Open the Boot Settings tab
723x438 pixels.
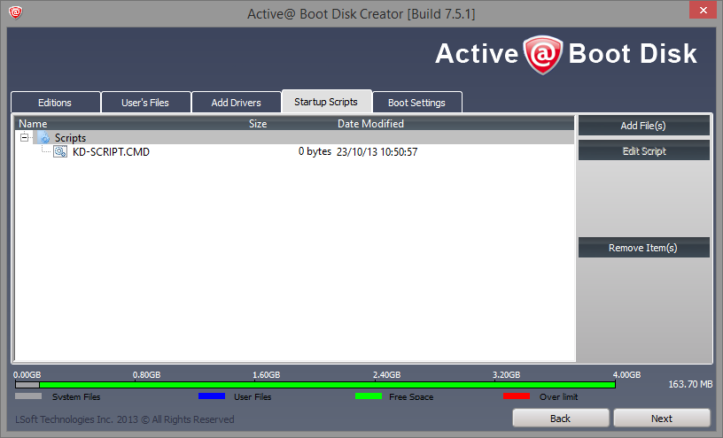(x=416, y=103)
